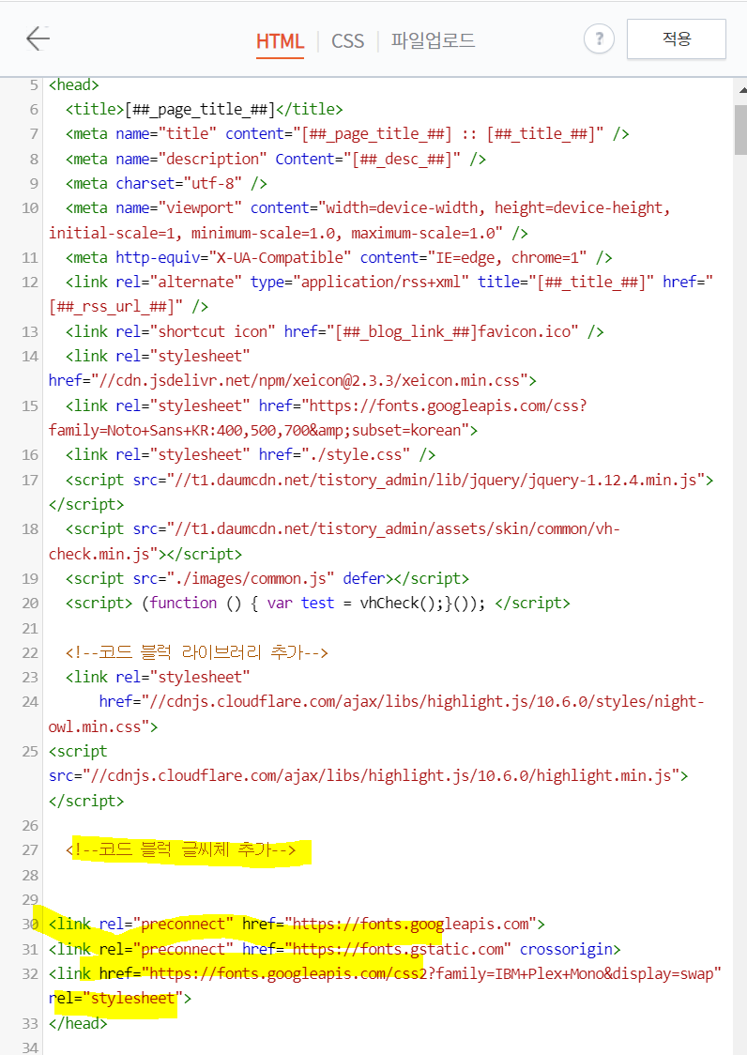Image resolution: width=747 pixels, height=1055 pixels.
Task: Click the 코드 블럭 라이브러리 추가 comment
Action: point(196,652)
